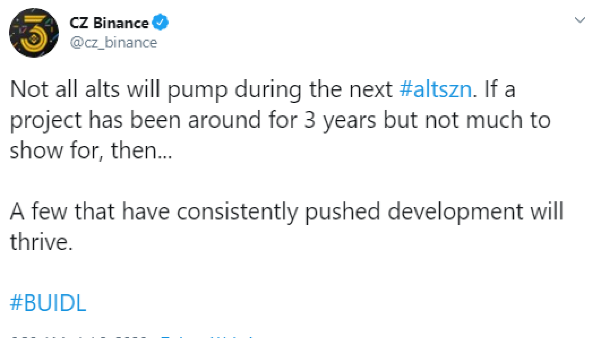Click the phrase 'If a' after #altszn
The width and height of the screenshot is (601, 338).
click(500, 89)
